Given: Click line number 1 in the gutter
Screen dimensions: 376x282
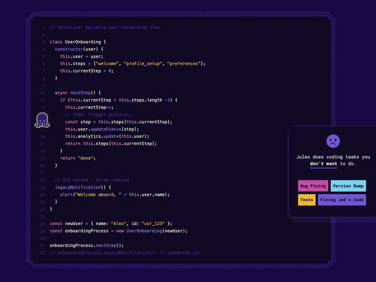Looking at the screenshot, I should click(x=44, y=28).
